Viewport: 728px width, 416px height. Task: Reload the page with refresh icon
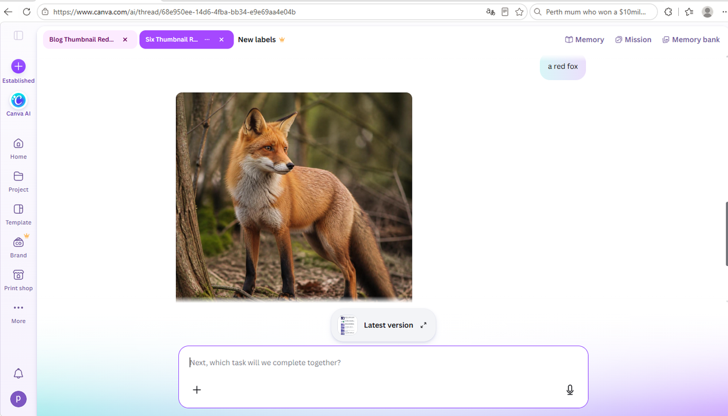click(x=26, y=12)
